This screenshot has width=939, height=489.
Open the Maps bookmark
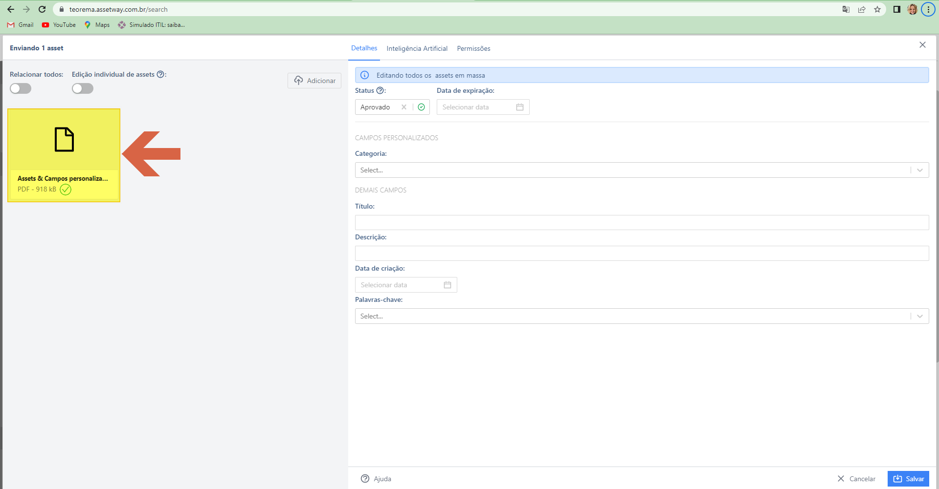[97, 25]
